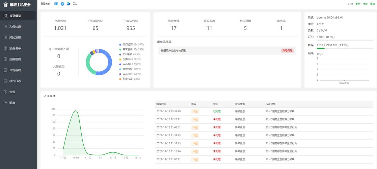Click 未处理 status of 22:25:11 event
The image size is (377, 169).
(x=217, y=119)
